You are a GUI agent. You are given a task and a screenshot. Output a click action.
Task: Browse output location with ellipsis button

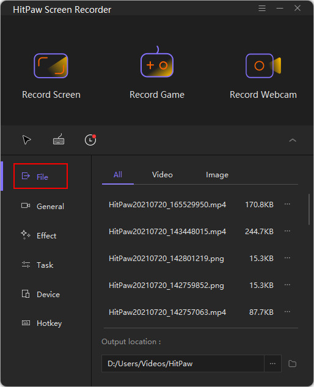[x=272, y=364]
